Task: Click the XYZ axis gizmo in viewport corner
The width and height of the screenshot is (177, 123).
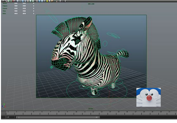Action: coord(4,105)
